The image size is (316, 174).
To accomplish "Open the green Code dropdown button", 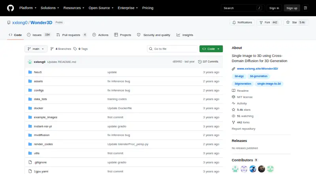I will (211, 49).
